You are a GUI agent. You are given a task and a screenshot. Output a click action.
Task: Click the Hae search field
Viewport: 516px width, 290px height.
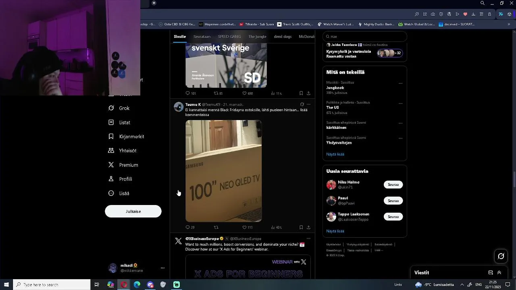tap(365, 37)
